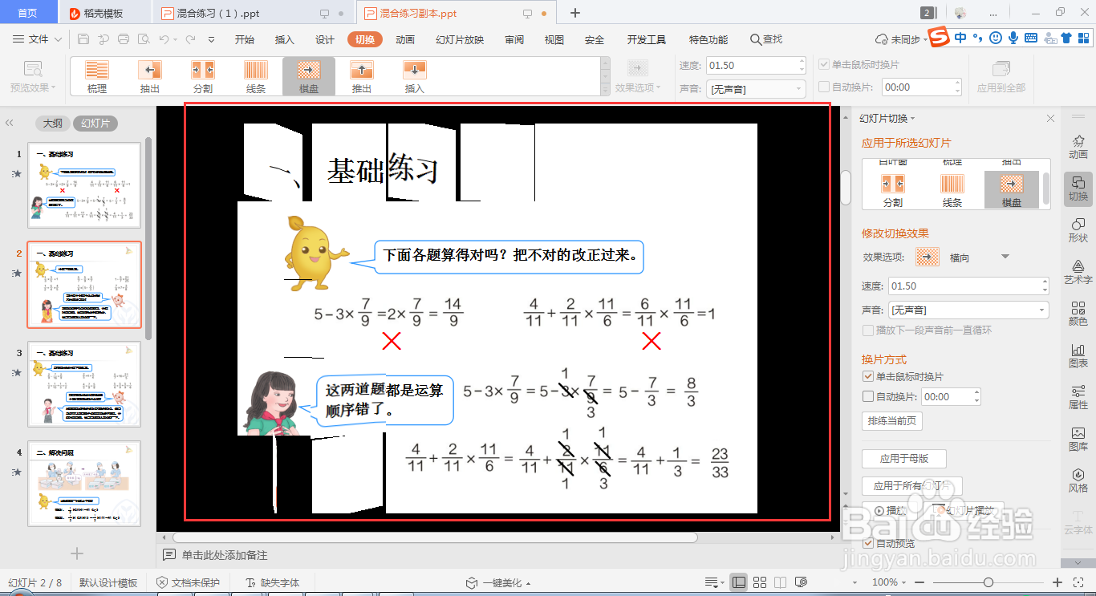The width and height of the screenshot is (1096, 596).
Task: Select slide 3 thumbnail
Action: pyautogui.click(x=84, y=384)
